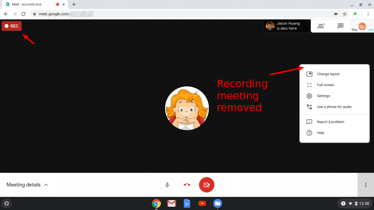Click the Jason Huang is also here notification
Viewport: 374px width, 210px height.
[x=287, y=26]
